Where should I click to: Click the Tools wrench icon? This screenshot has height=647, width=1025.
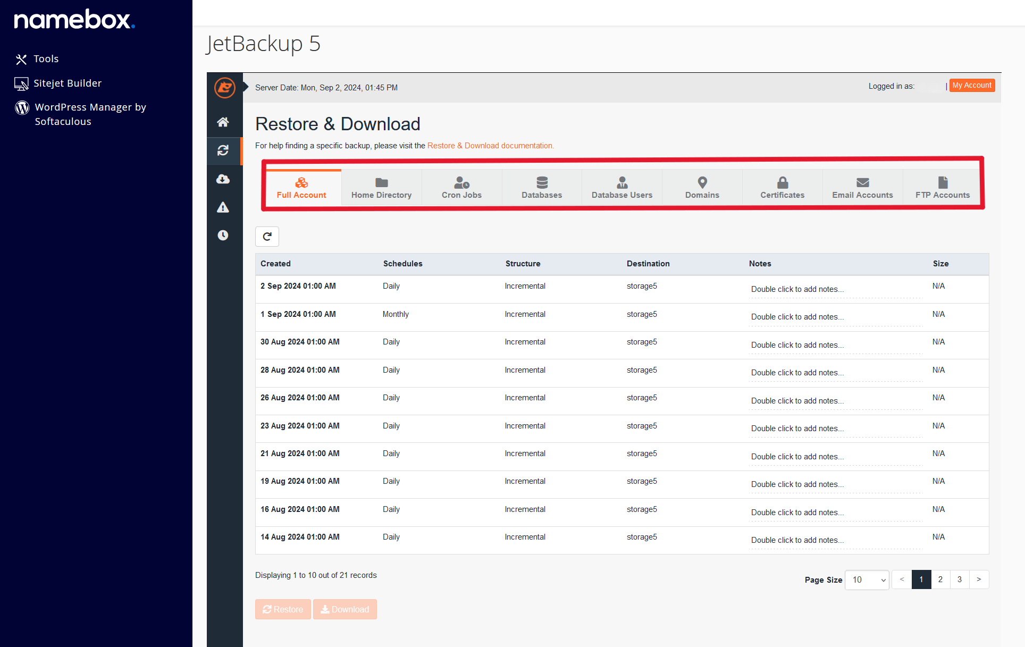click(21, 59)
